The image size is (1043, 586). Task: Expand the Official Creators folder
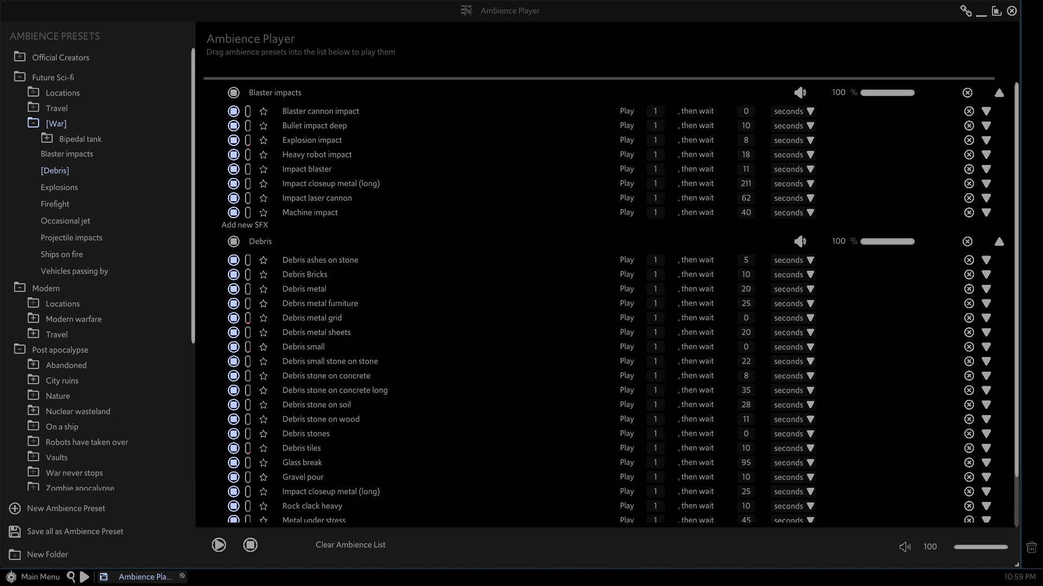20,57
